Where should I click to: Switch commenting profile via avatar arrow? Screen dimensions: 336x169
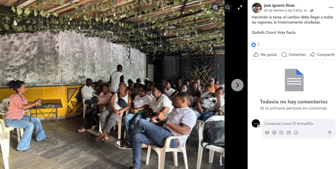pyautogui.click(x=259, y=126)
